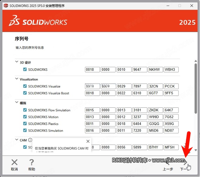Click the 帮助 help label
The width and height of the screenshot is (200, 177).
coord(31,169)
